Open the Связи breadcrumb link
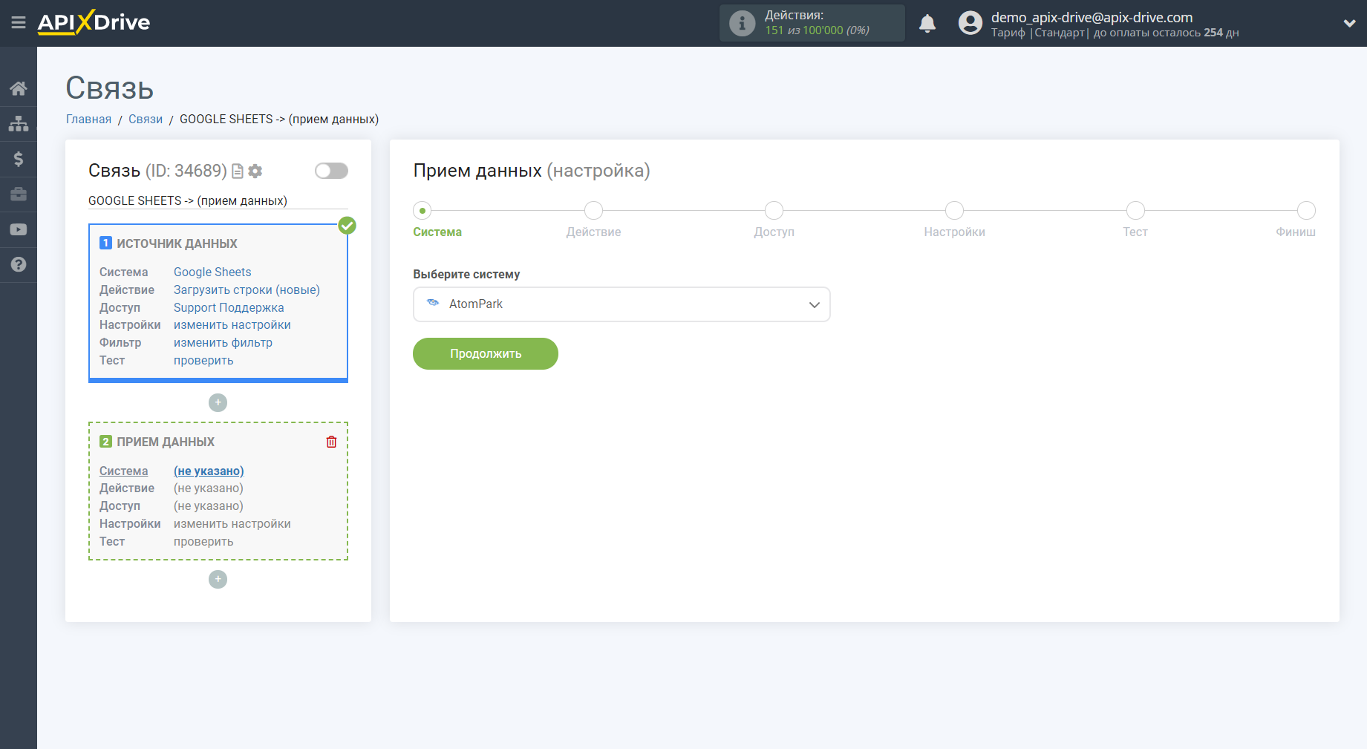Viewport: 1367px width, 749px height. click(x=146, y=119)
